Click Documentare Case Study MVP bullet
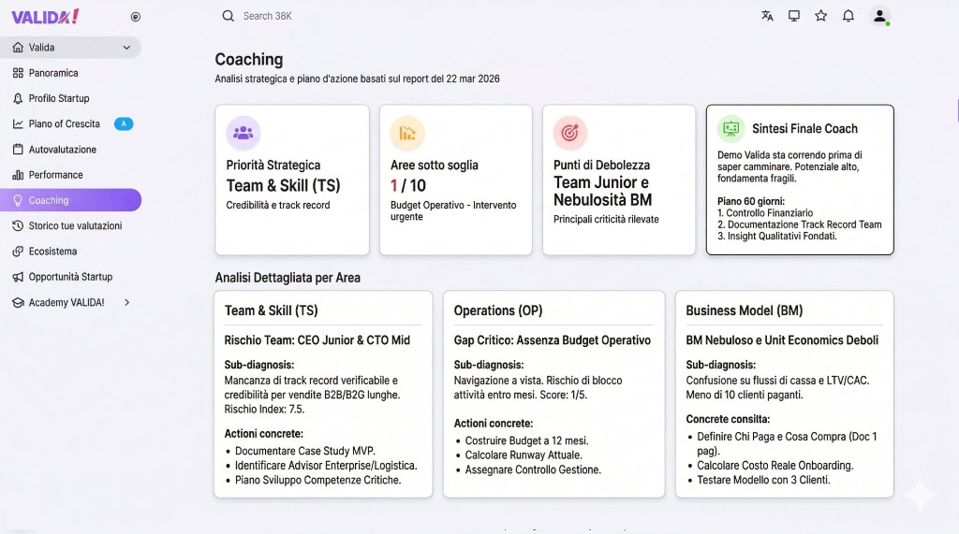This screenshot has height=534, width=959. [305, 451]
